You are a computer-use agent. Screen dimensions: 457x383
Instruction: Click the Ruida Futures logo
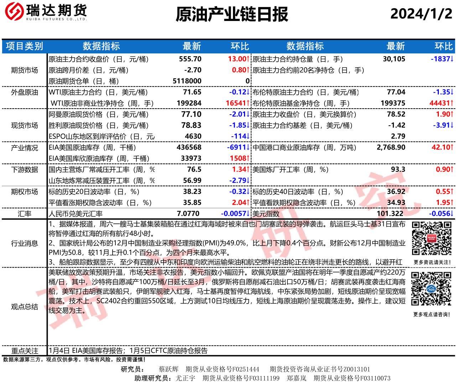[46, 11]
